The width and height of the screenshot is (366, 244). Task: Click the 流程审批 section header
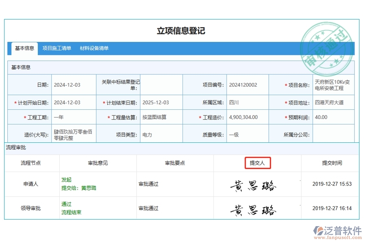coord(18,148)
